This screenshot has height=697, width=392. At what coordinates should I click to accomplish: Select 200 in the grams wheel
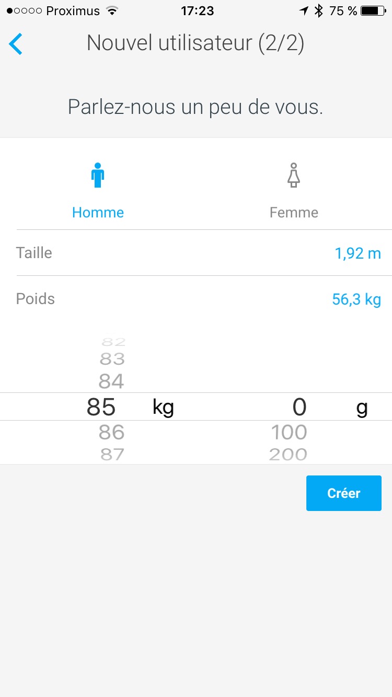(288, 454)
